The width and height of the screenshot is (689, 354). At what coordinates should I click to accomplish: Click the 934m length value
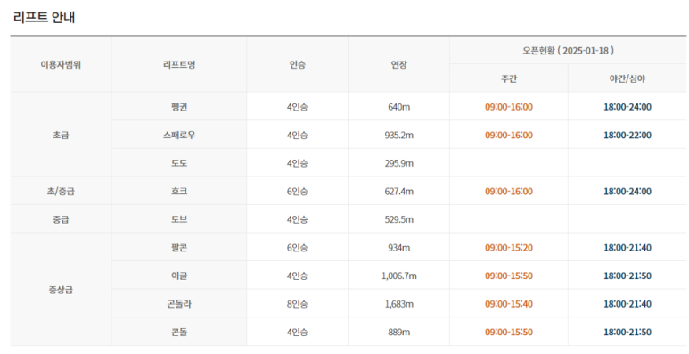coord(399,248)
